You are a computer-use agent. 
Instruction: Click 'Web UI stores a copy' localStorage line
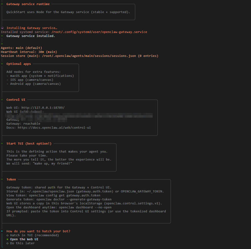[x=84, y=203]
